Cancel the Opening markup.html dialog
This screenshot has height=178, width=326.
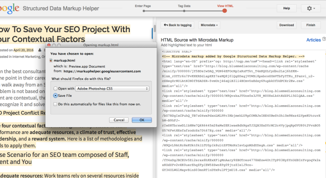coord(119,120)
